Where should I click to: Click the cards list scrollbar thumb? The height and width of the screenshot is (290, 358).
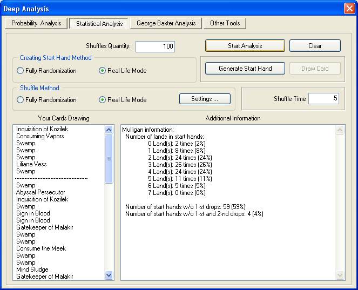coord(109,159)
